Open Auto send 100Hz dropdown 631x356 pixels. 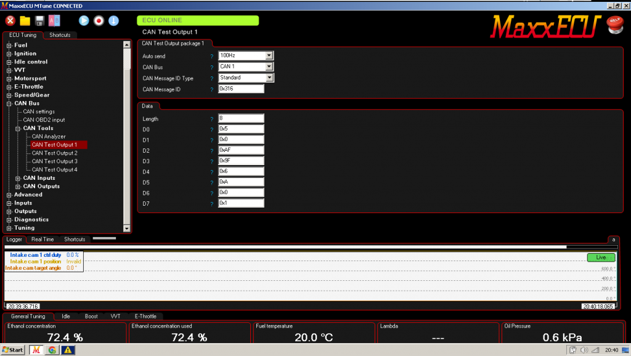click(x=269, y=55)
